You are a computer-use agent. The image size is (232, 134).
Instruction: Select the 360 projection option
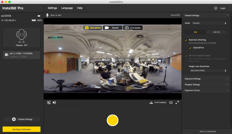[195, 32]
